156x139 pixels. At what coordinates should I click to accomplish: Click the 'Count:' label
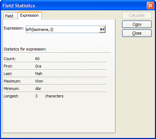click(x=10, y=59)
